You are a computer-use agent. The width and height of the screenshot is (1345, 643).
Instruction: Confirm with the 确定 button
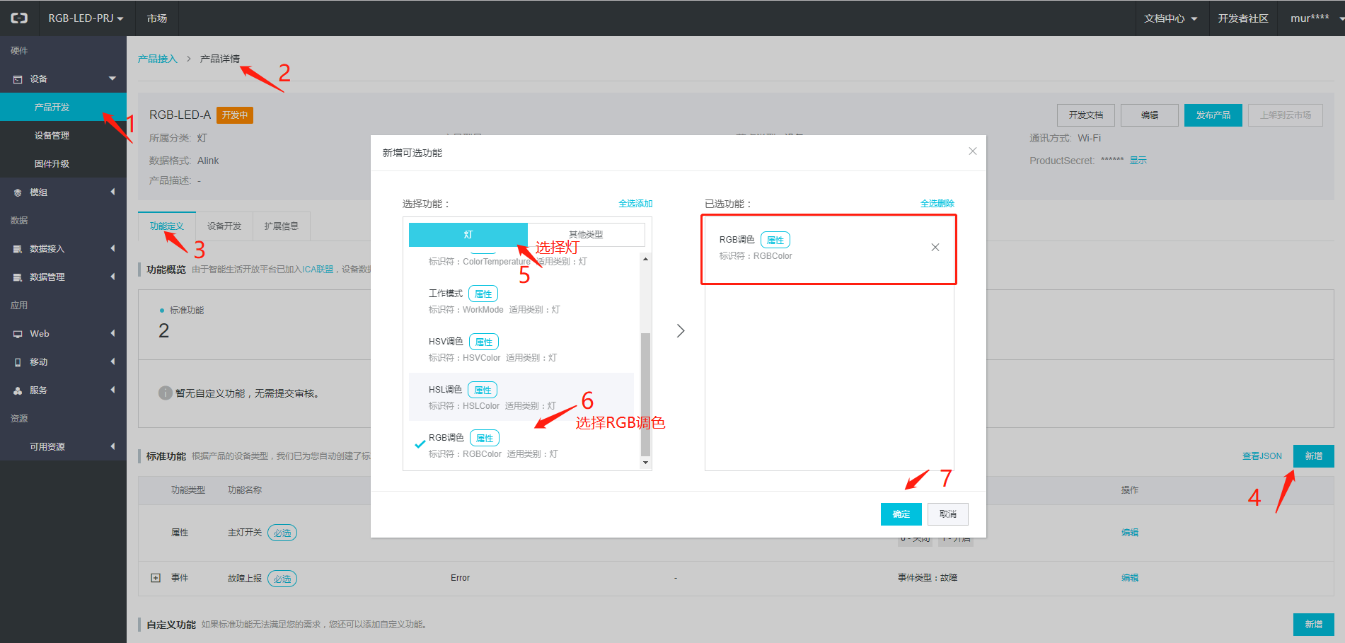[x=901, y=514]
